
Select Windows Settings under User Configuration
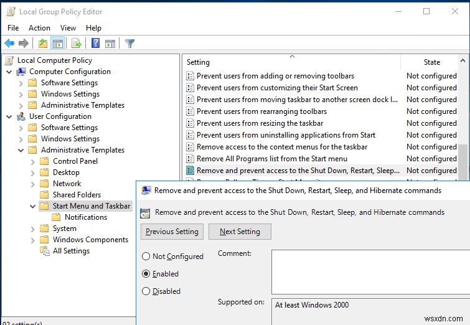[x=70, y=139]
